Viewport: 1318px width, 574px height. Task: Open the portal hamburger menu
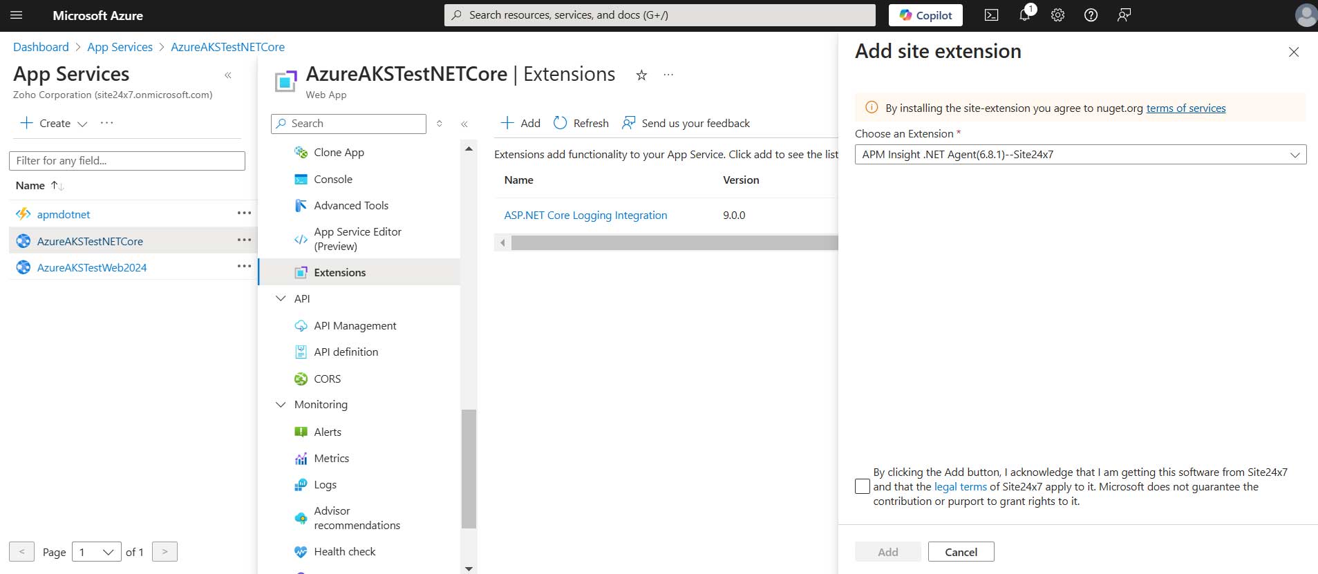point(17,15)
